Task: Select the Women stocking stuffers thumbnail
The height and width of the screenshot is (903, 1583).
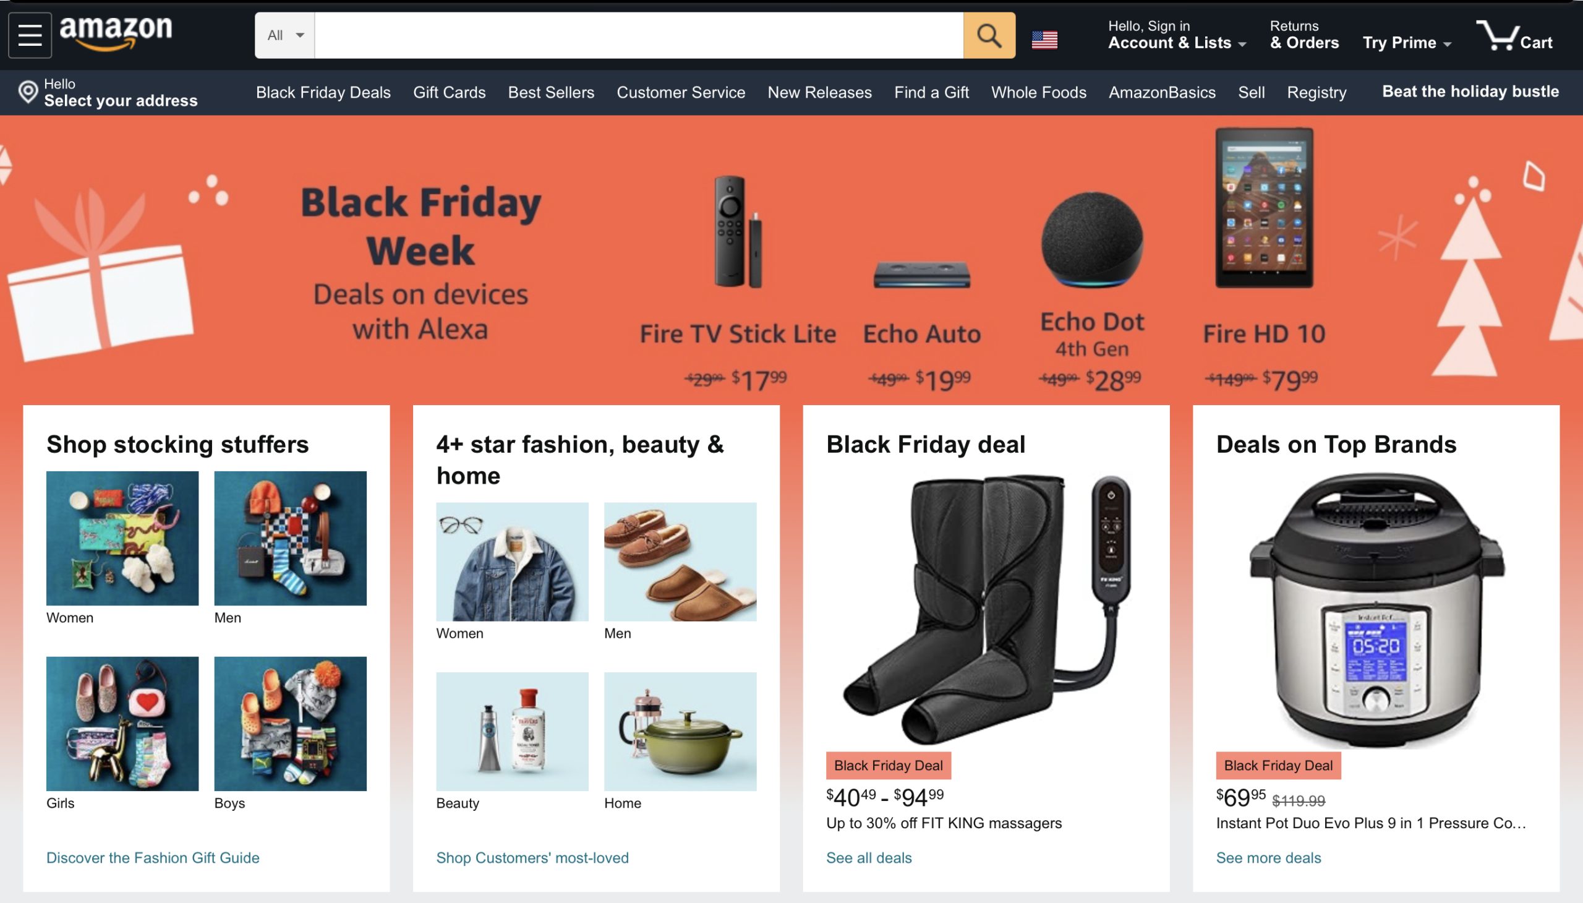Action: [x=123, y=537]
